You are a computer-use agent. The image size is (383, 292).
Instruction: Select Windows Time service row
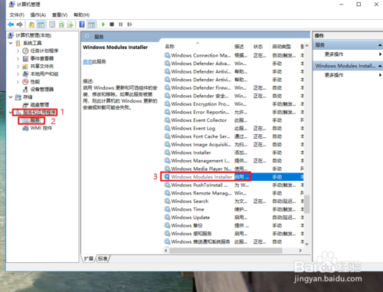(x=234, y=209)
